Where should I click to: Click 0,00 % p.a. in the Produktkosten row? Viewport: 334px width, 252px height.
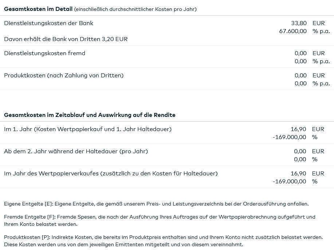point(300,84)
